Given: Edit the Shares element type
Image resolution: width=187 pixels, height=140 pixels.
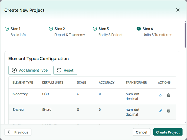Looking at the screenshot, I should point(161,111).
